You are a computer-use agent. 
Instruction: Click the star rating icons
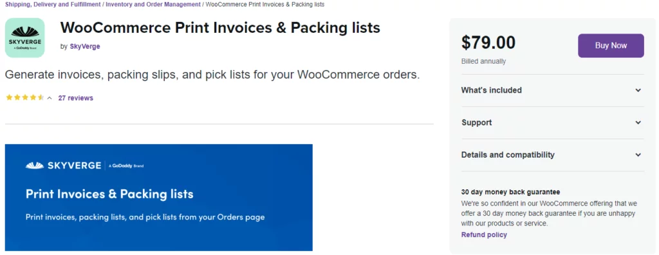pyautogui.click(x=25, y=98)
